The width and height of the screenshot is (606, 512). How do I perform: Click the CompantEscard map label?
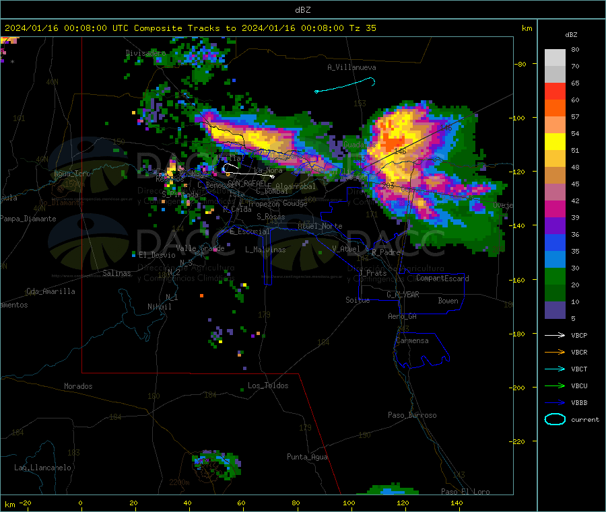[442, 279]
